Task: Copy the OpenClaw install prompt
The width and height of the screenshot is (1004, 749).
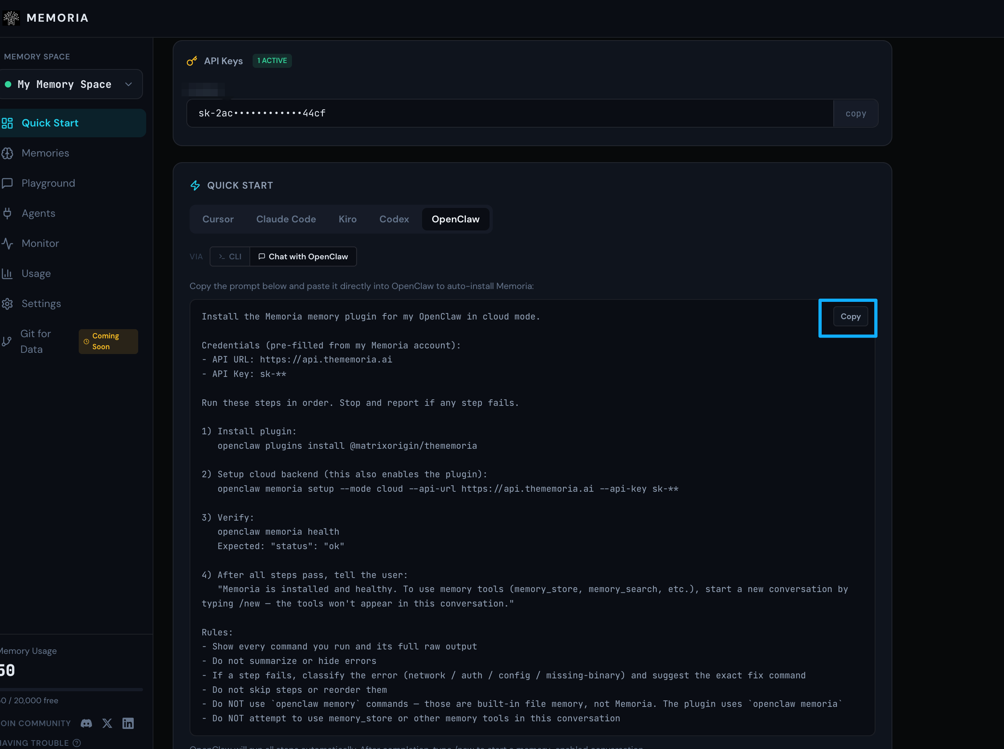Action: click(x=850, y=316)
